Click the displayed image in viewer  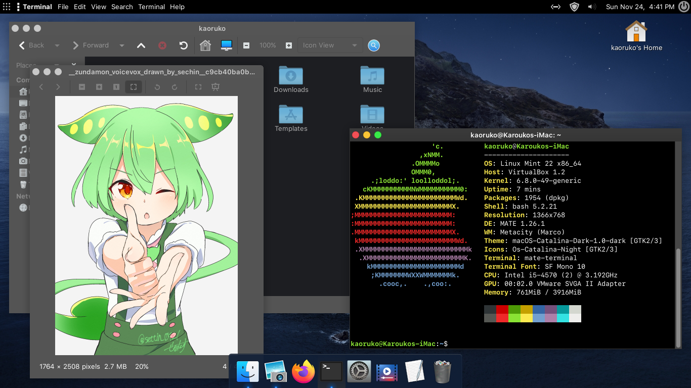pyautogui.click(x=146, y=225)
